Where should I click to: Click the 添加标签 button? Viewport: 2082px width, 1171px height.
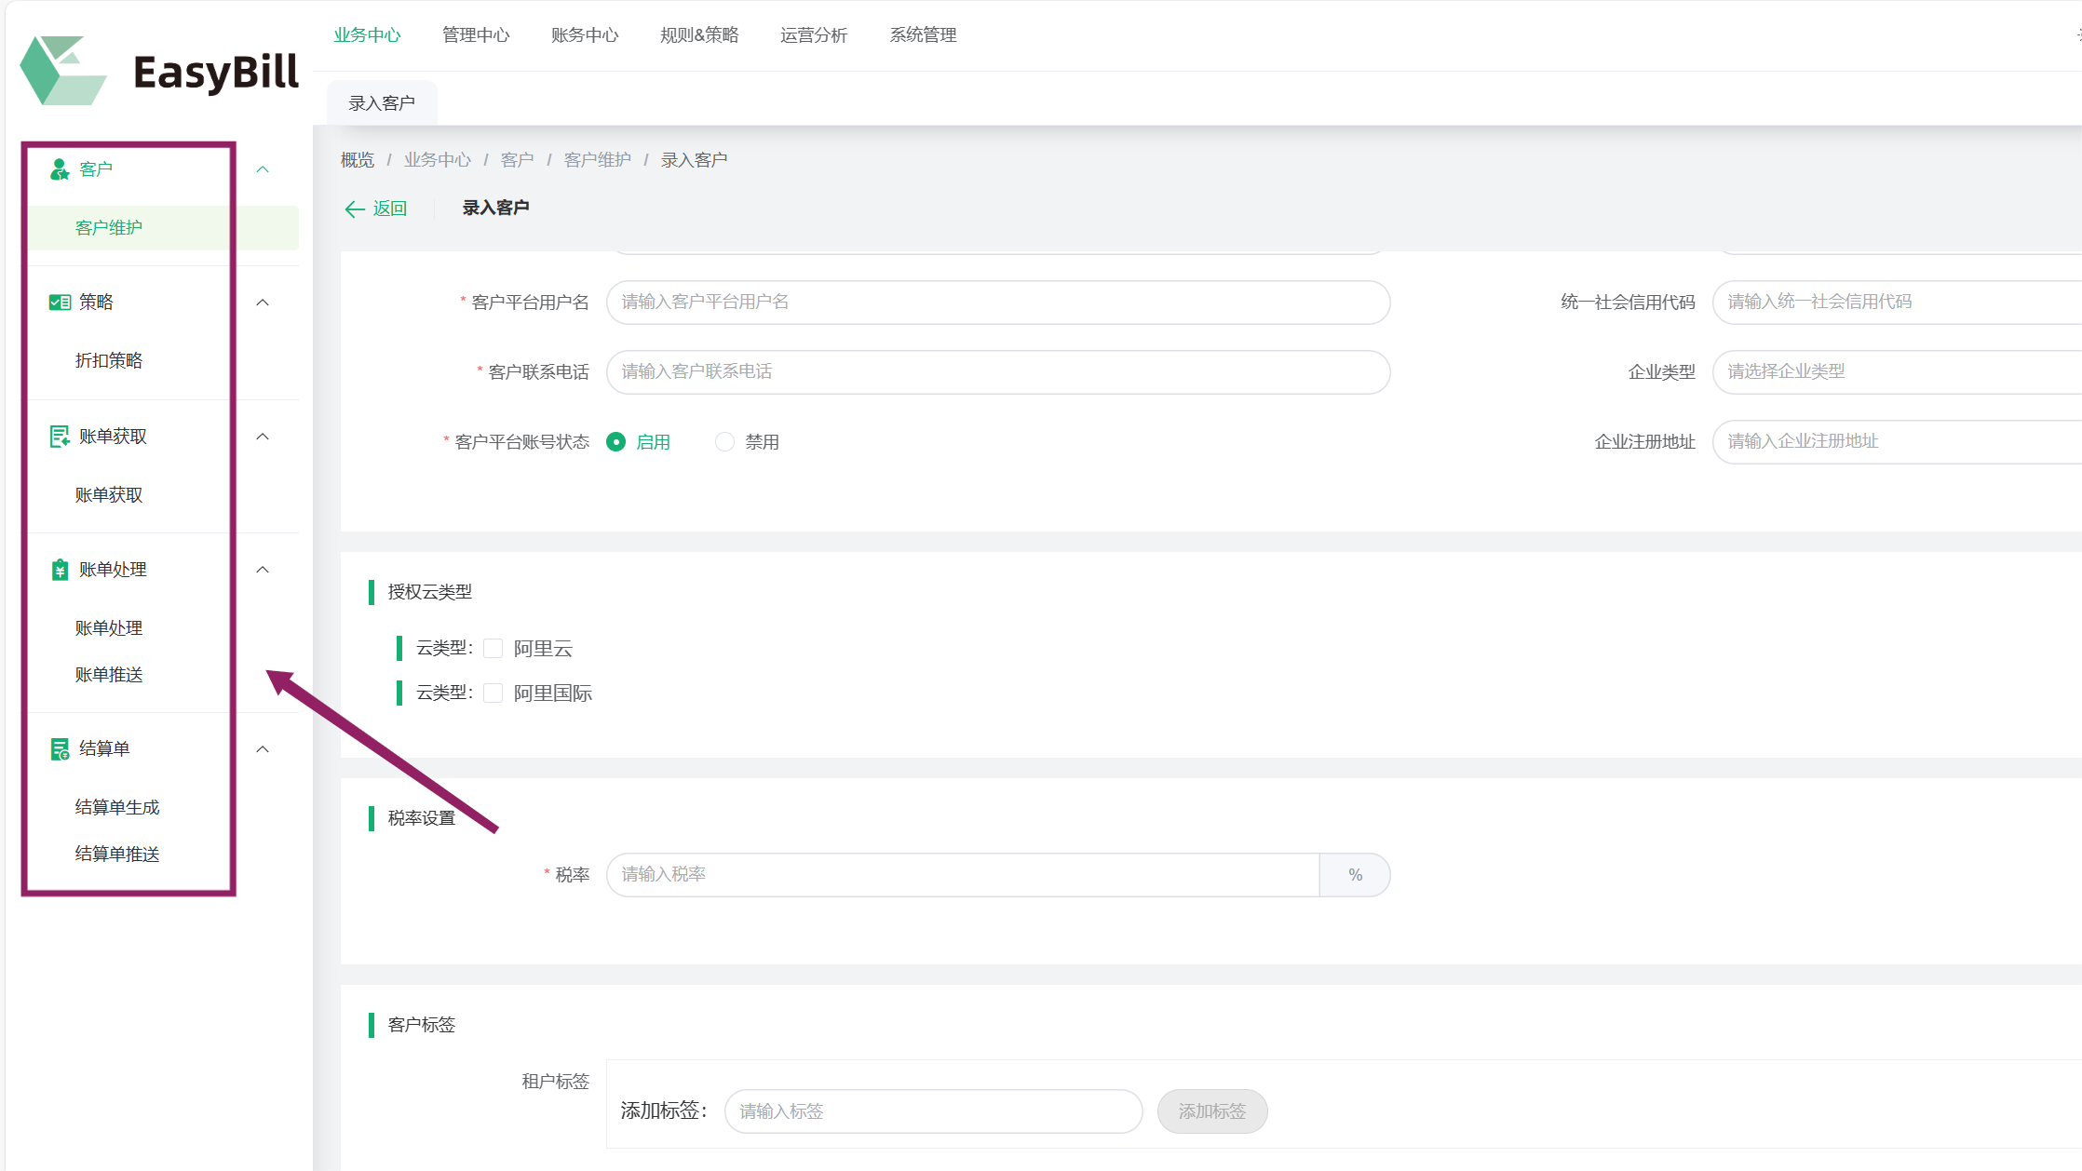point(1211,1111)
